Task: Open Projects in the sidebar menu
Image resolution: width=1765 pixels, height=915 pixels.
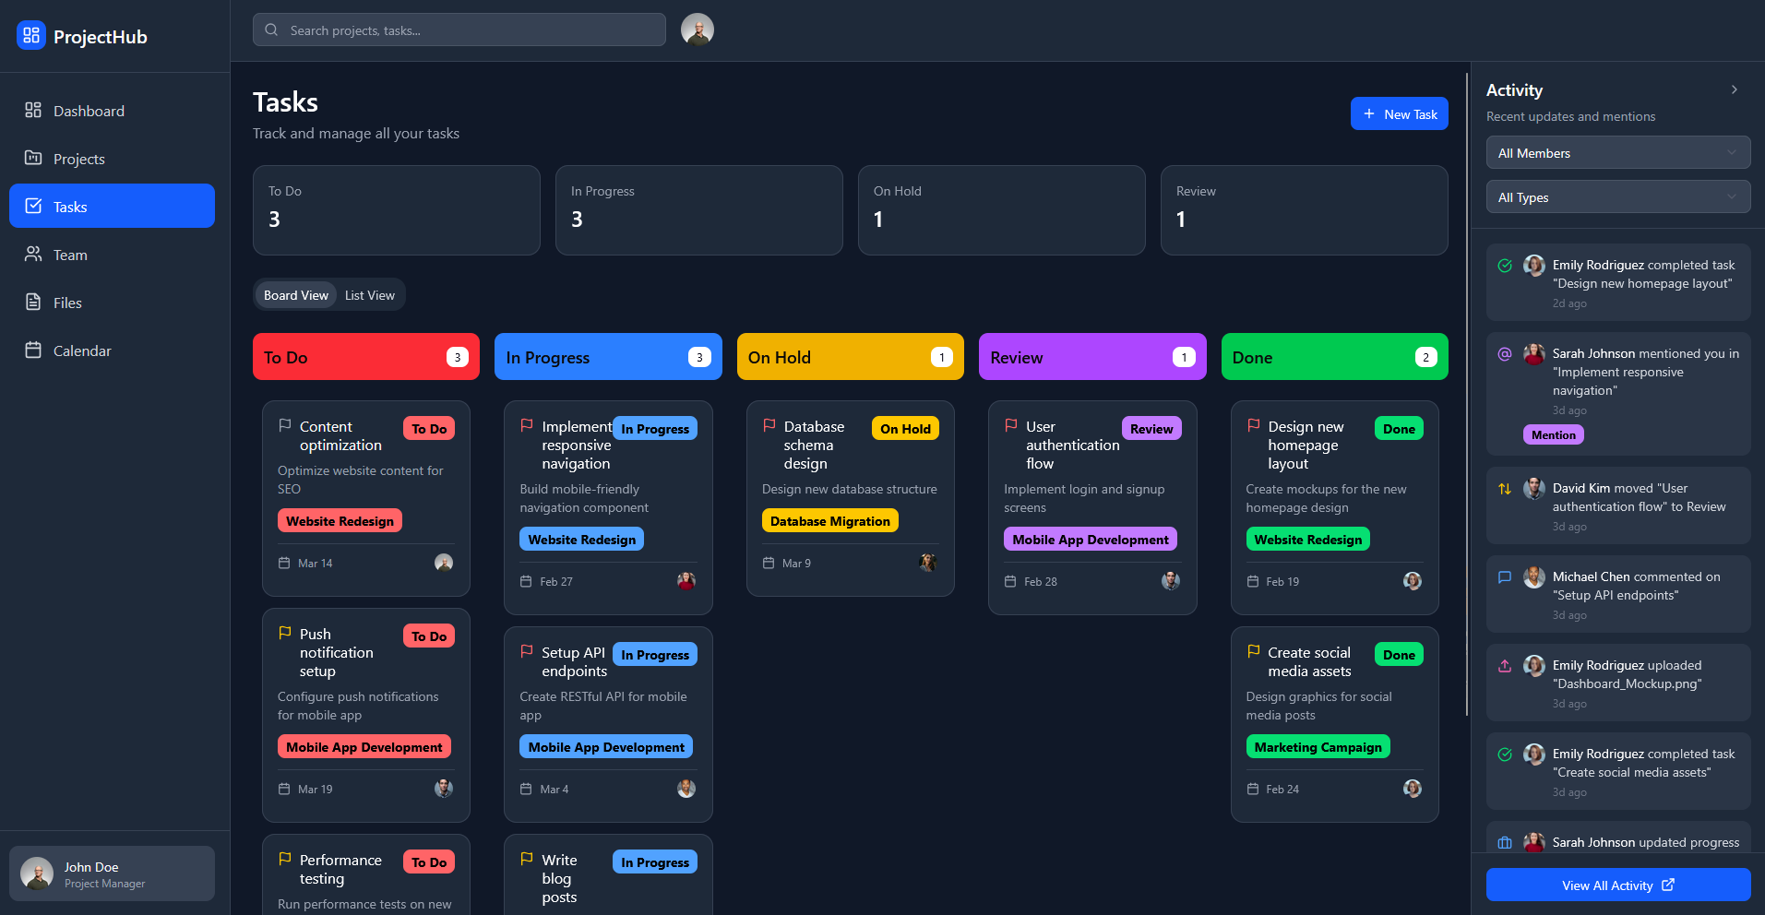Action: (79, 159)
